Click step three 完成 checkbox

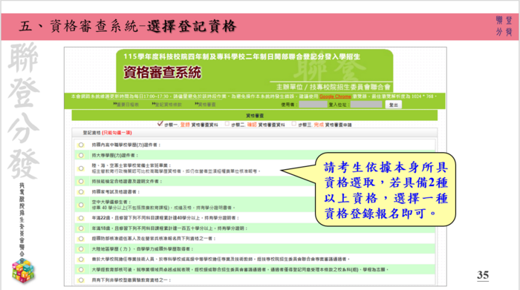(x=294, y=124)
